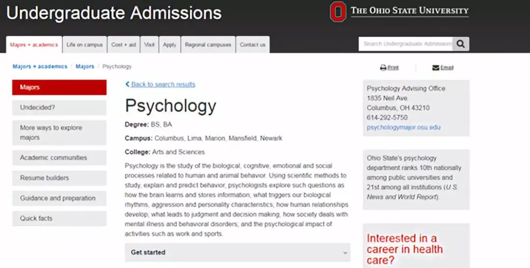Image resolution: width=530 pixels, height=268 pixels.
Task: Open the Majors + academics tab
Action: tap(34, 45)
